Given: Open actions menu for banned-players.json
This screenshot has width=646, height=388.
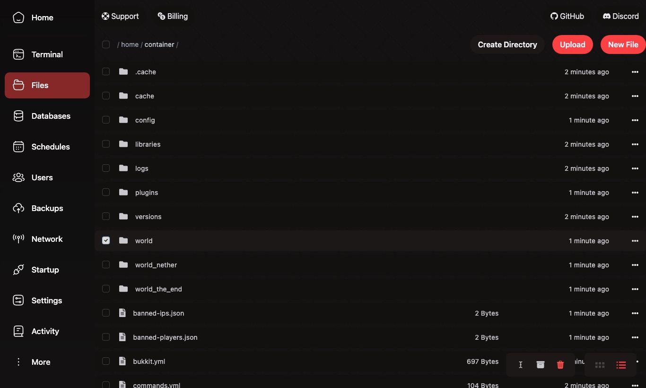Looking at the screenshot, I should click(635, 337).
